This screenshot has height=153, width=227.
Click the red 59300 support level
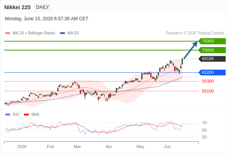(x=208, y=81)
